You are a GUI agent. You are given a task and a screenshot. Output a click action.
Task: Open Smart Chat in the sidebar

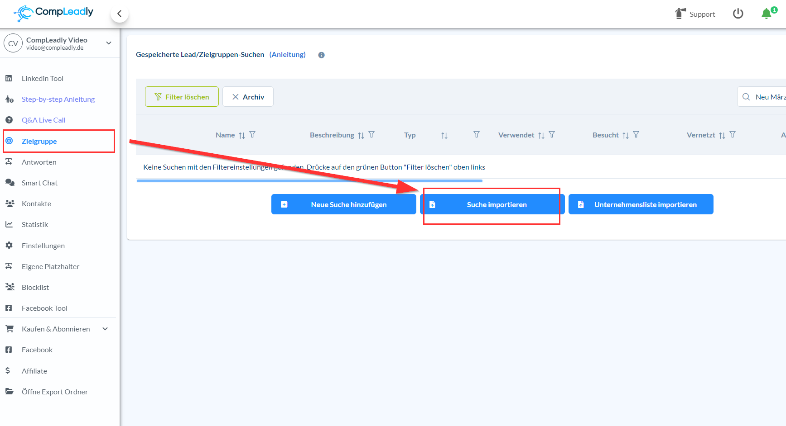[39, 183]
